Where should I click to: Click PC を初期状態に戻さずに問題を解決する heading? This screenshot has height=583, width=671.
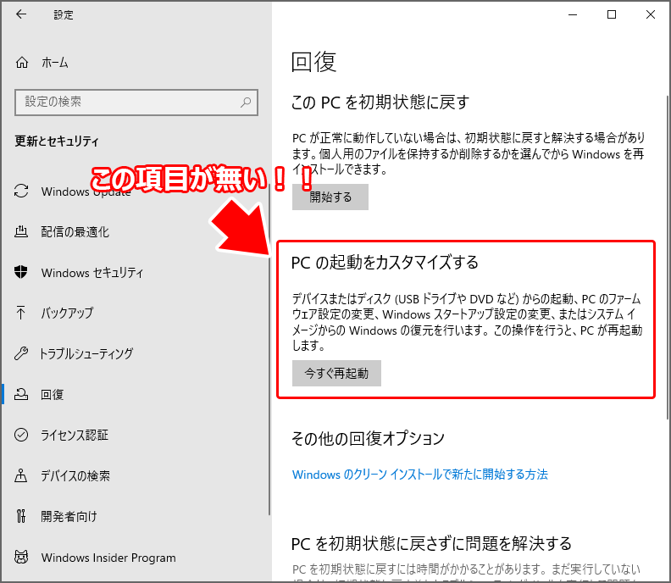point(431,544)
